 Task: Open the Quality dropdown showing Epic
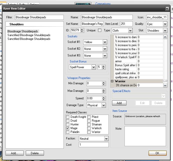point(165,24)
